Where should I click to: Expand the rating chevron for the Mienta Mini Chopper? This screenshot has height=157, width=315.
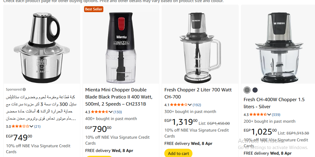(x=111, y=112)
